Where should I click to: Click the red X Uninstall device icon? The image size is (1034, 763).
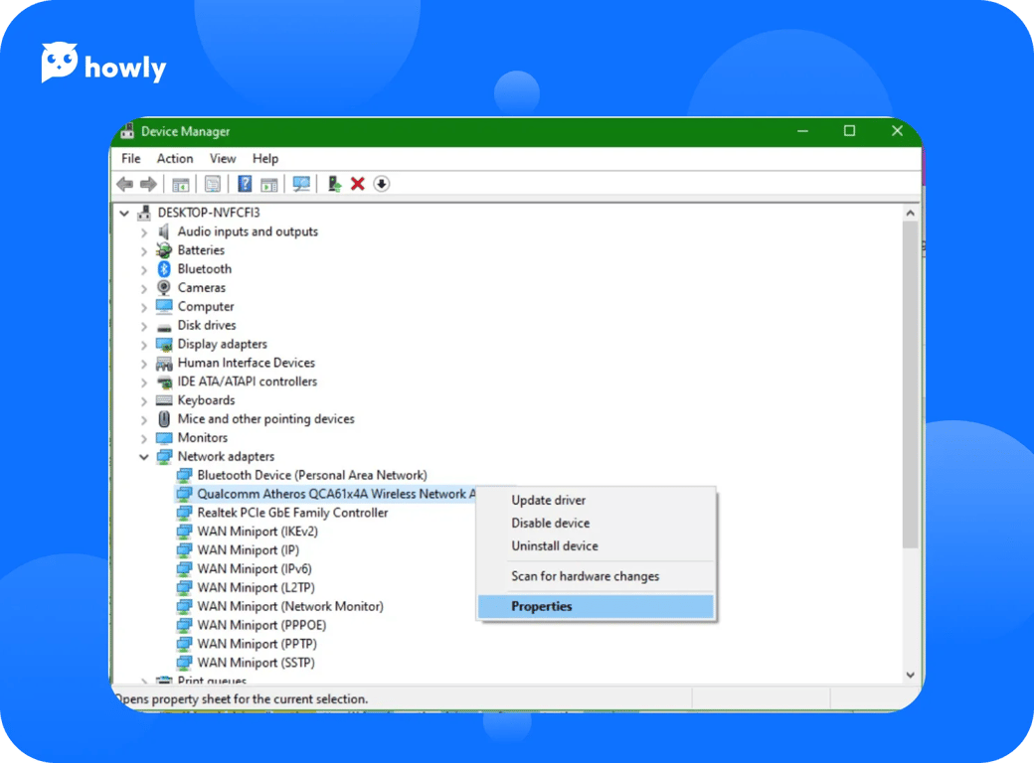click(358, 184)
